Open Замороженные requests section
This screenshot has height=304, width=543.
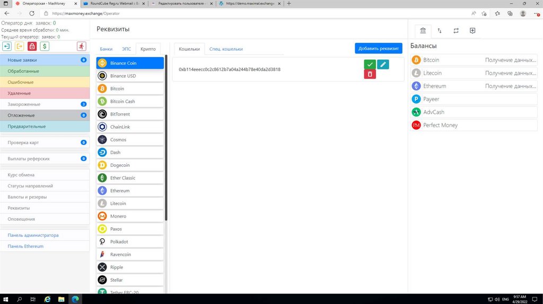point(45,104)
